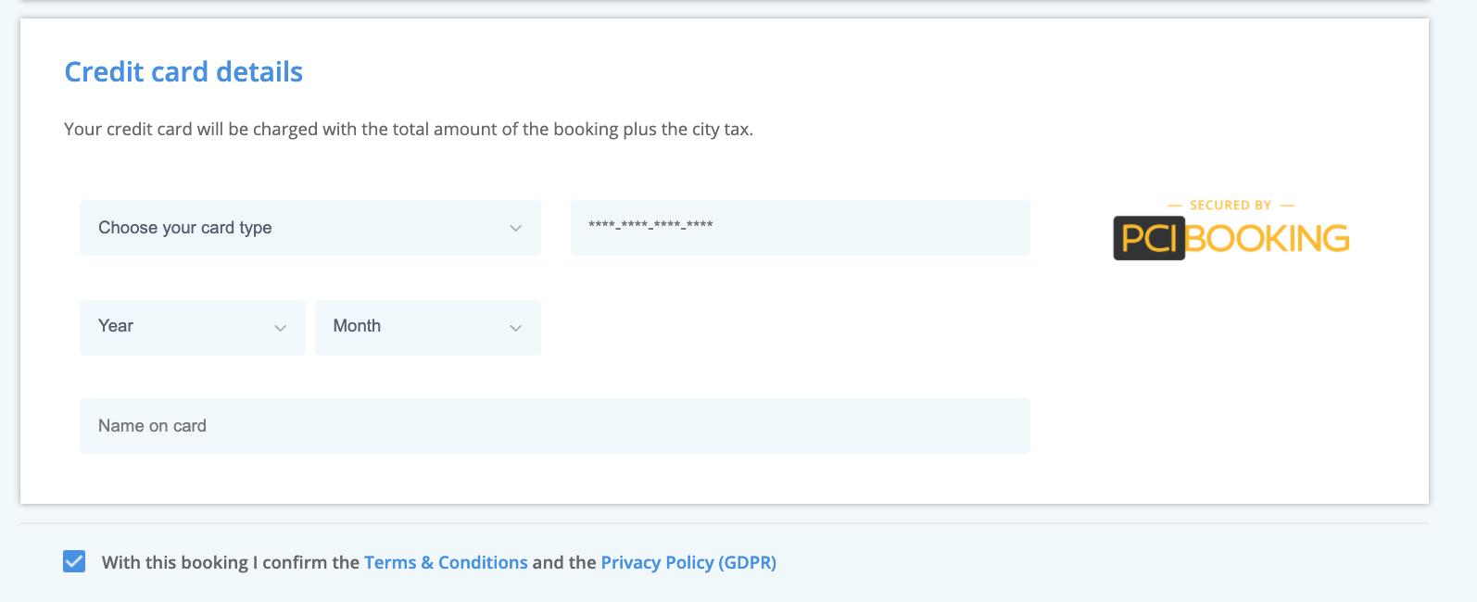
Task: Uncheck the Terms & Conditions confirmation checkbox
Action: click(73, 561)
